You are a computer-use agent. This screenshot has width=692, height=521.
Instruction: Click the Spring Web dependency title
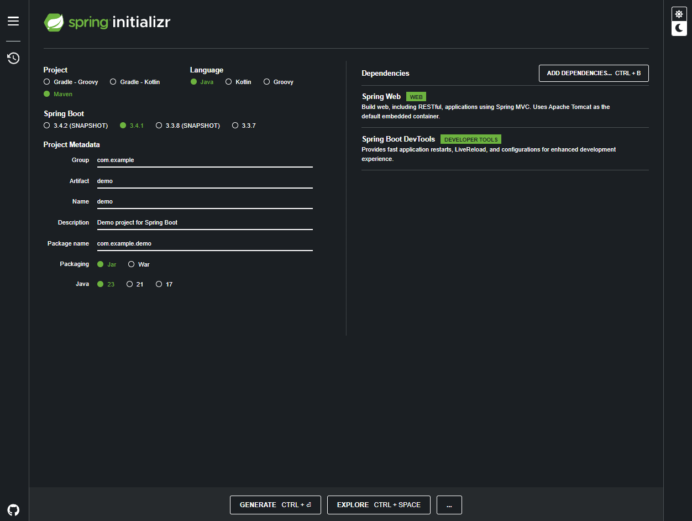(381, 97)
